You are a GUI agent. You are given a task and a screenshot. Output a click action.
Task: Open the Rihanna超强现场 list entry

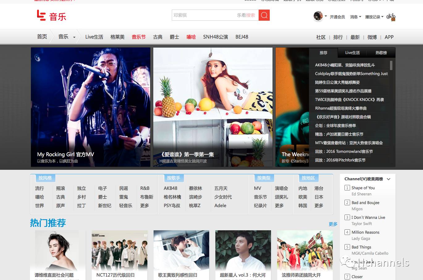341,108
